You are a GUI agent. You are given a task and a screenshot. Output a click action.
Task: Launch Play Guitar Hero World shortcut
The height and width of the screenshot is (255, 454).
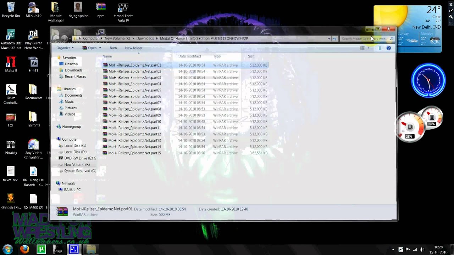click(x=33, y=39)
